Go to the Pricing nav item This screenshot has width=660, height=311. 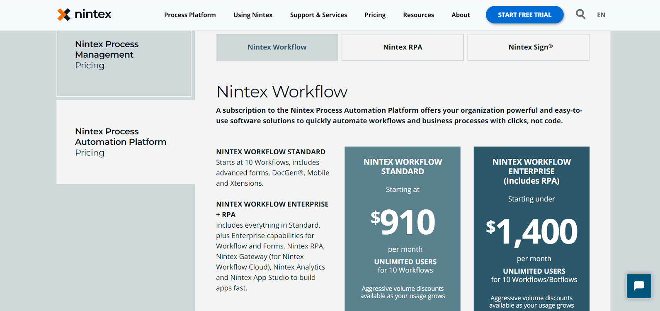(375, 15)
